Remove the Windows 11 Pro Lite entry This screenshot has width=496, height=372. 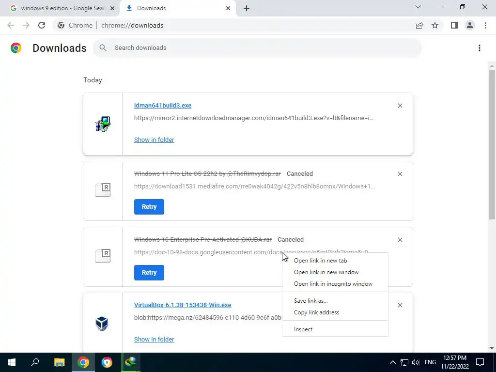pyautogui.click(x=400, y=174)
